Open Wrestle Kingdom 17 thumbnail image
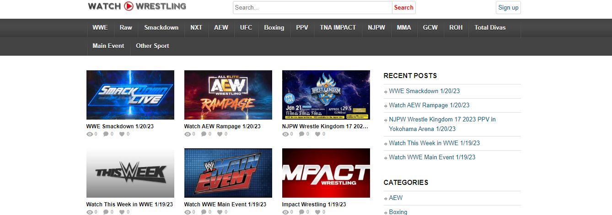 click(x=326, y=95)
